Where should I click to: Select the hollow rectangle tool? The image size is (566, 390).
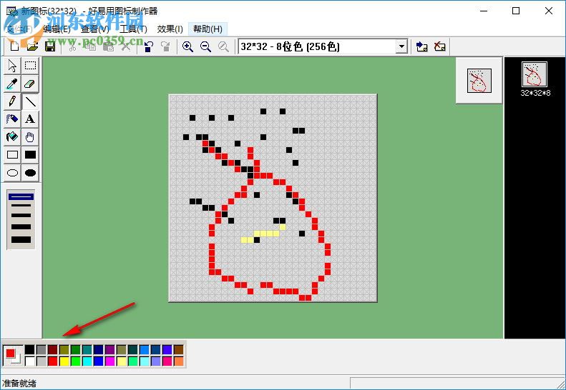point(12,154)
